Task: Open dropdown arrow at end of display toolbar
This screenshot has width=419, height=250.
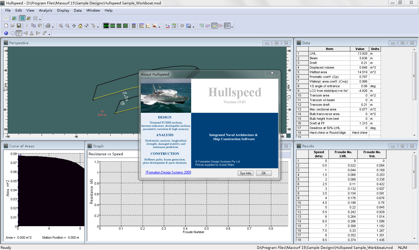Action: 232,27
